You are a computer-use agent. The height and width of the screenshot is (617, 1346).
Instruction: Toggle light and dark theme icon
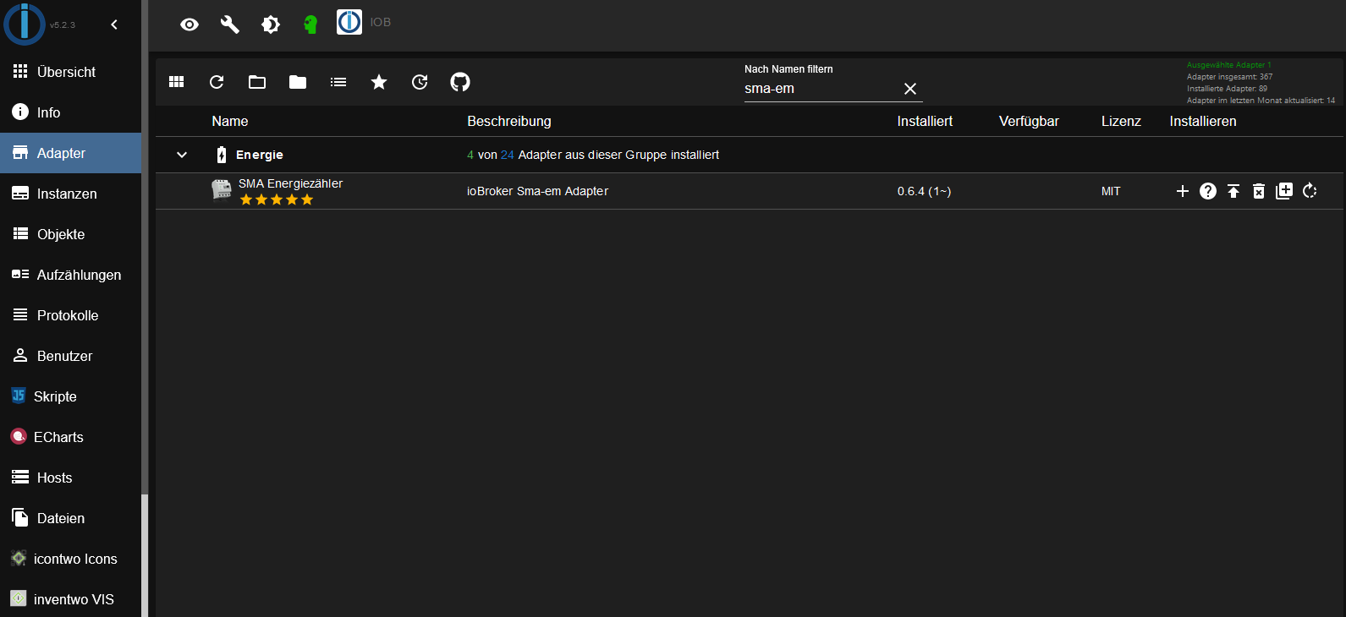click(271, 25)
